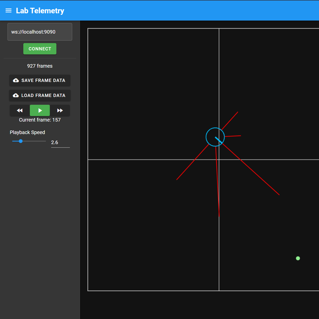Click the cloud upload icon on Save Frame Data

coord(16,80)
